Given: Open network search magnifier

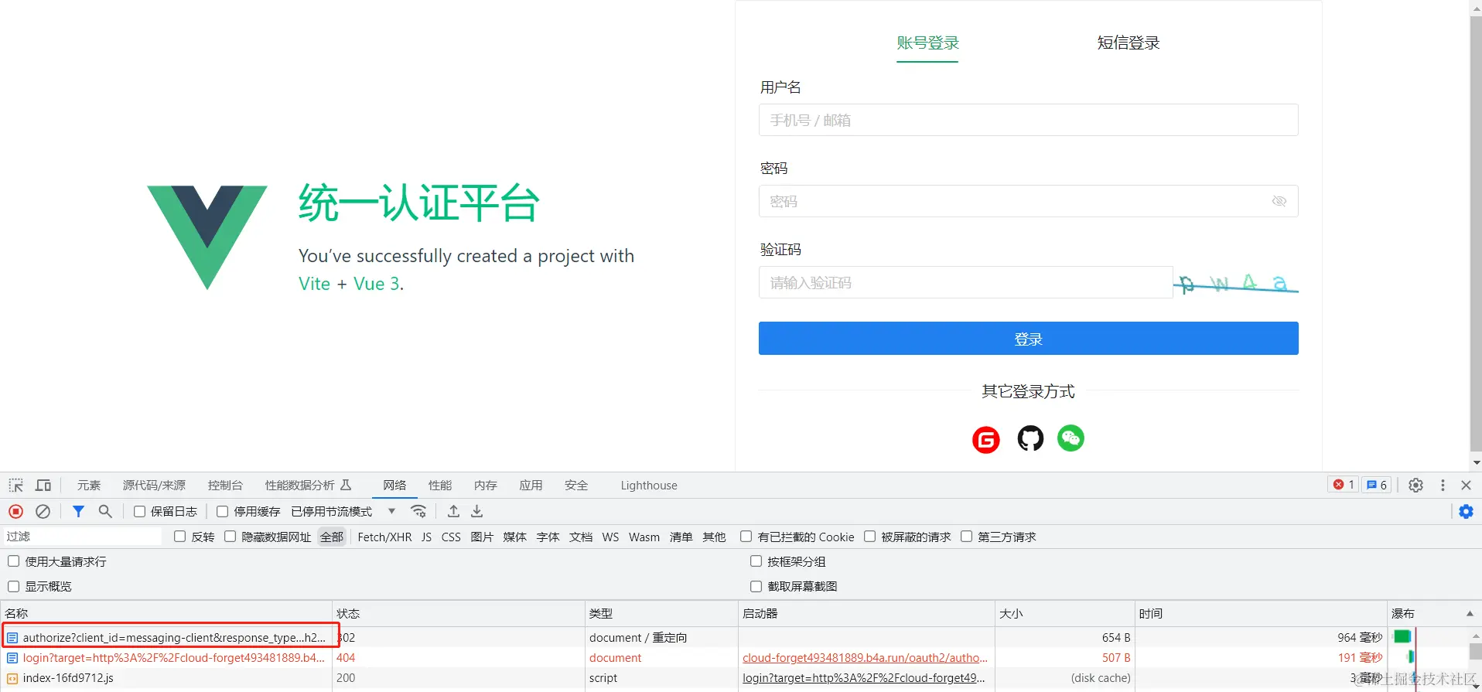Looking at the screenshot, I should point(105,512).
